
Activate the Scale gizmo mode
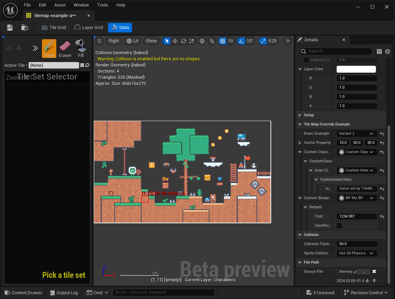point(192,41)
